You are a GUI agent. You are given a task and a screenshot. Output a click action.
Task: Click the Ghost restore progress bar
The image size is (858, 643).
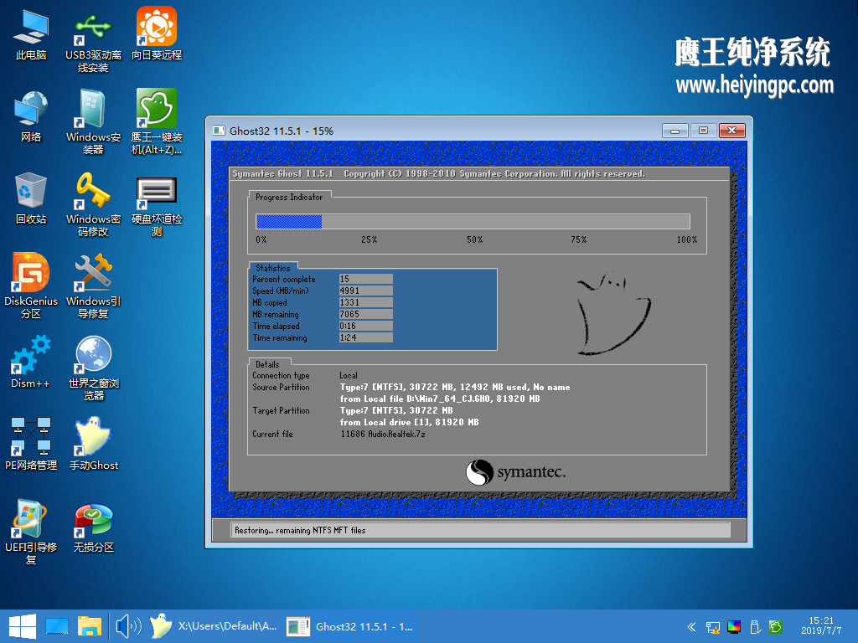pos(473,221)
